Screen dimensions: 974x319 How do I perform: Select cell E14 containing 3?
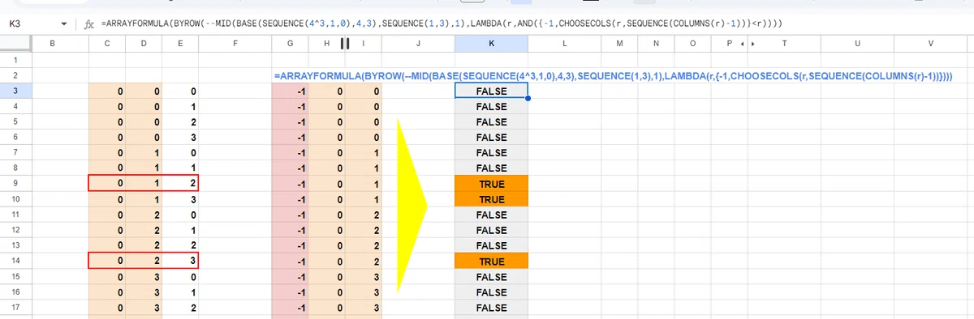[180, 261]
